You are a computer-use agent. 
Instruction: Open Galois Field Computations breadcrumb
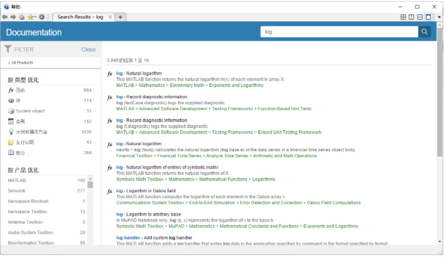pos(334,203)
